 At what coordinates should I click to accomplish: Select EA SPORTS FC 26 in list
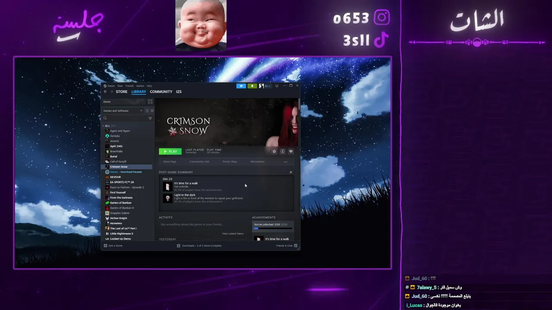127,182
